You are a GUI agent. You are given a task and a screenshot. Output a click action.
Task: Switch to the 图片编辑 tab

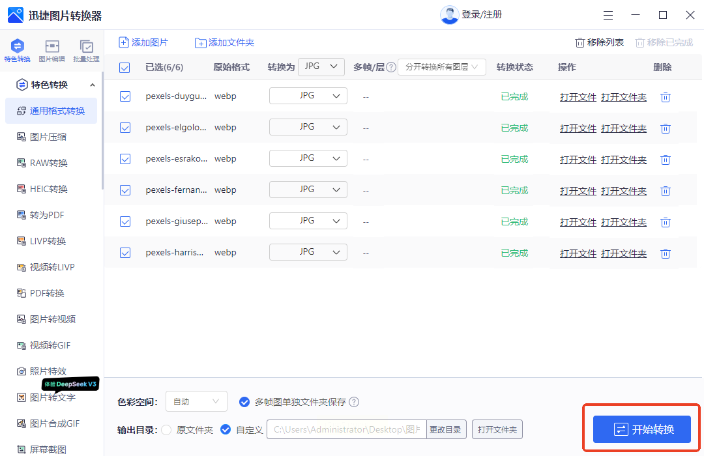tap(52, 51)
